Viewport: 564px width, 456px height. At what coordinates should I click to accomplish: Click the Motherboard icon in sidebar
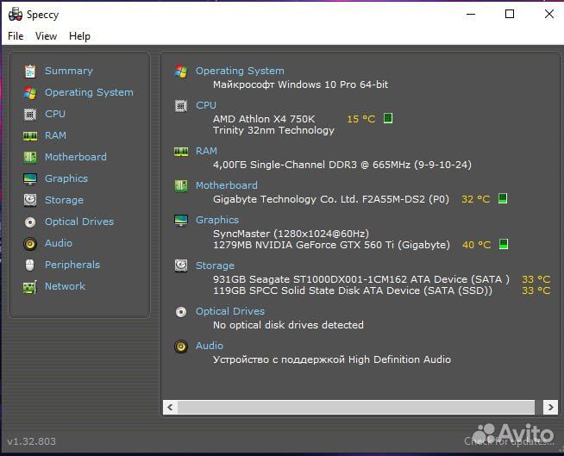pyautogui.click(x=30, y=158)
